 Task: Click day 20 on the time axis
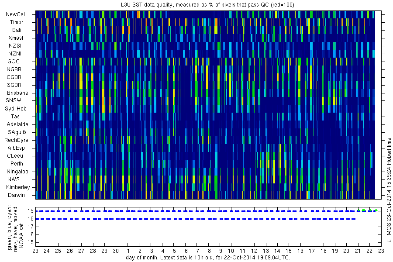[x=346, y=251]
